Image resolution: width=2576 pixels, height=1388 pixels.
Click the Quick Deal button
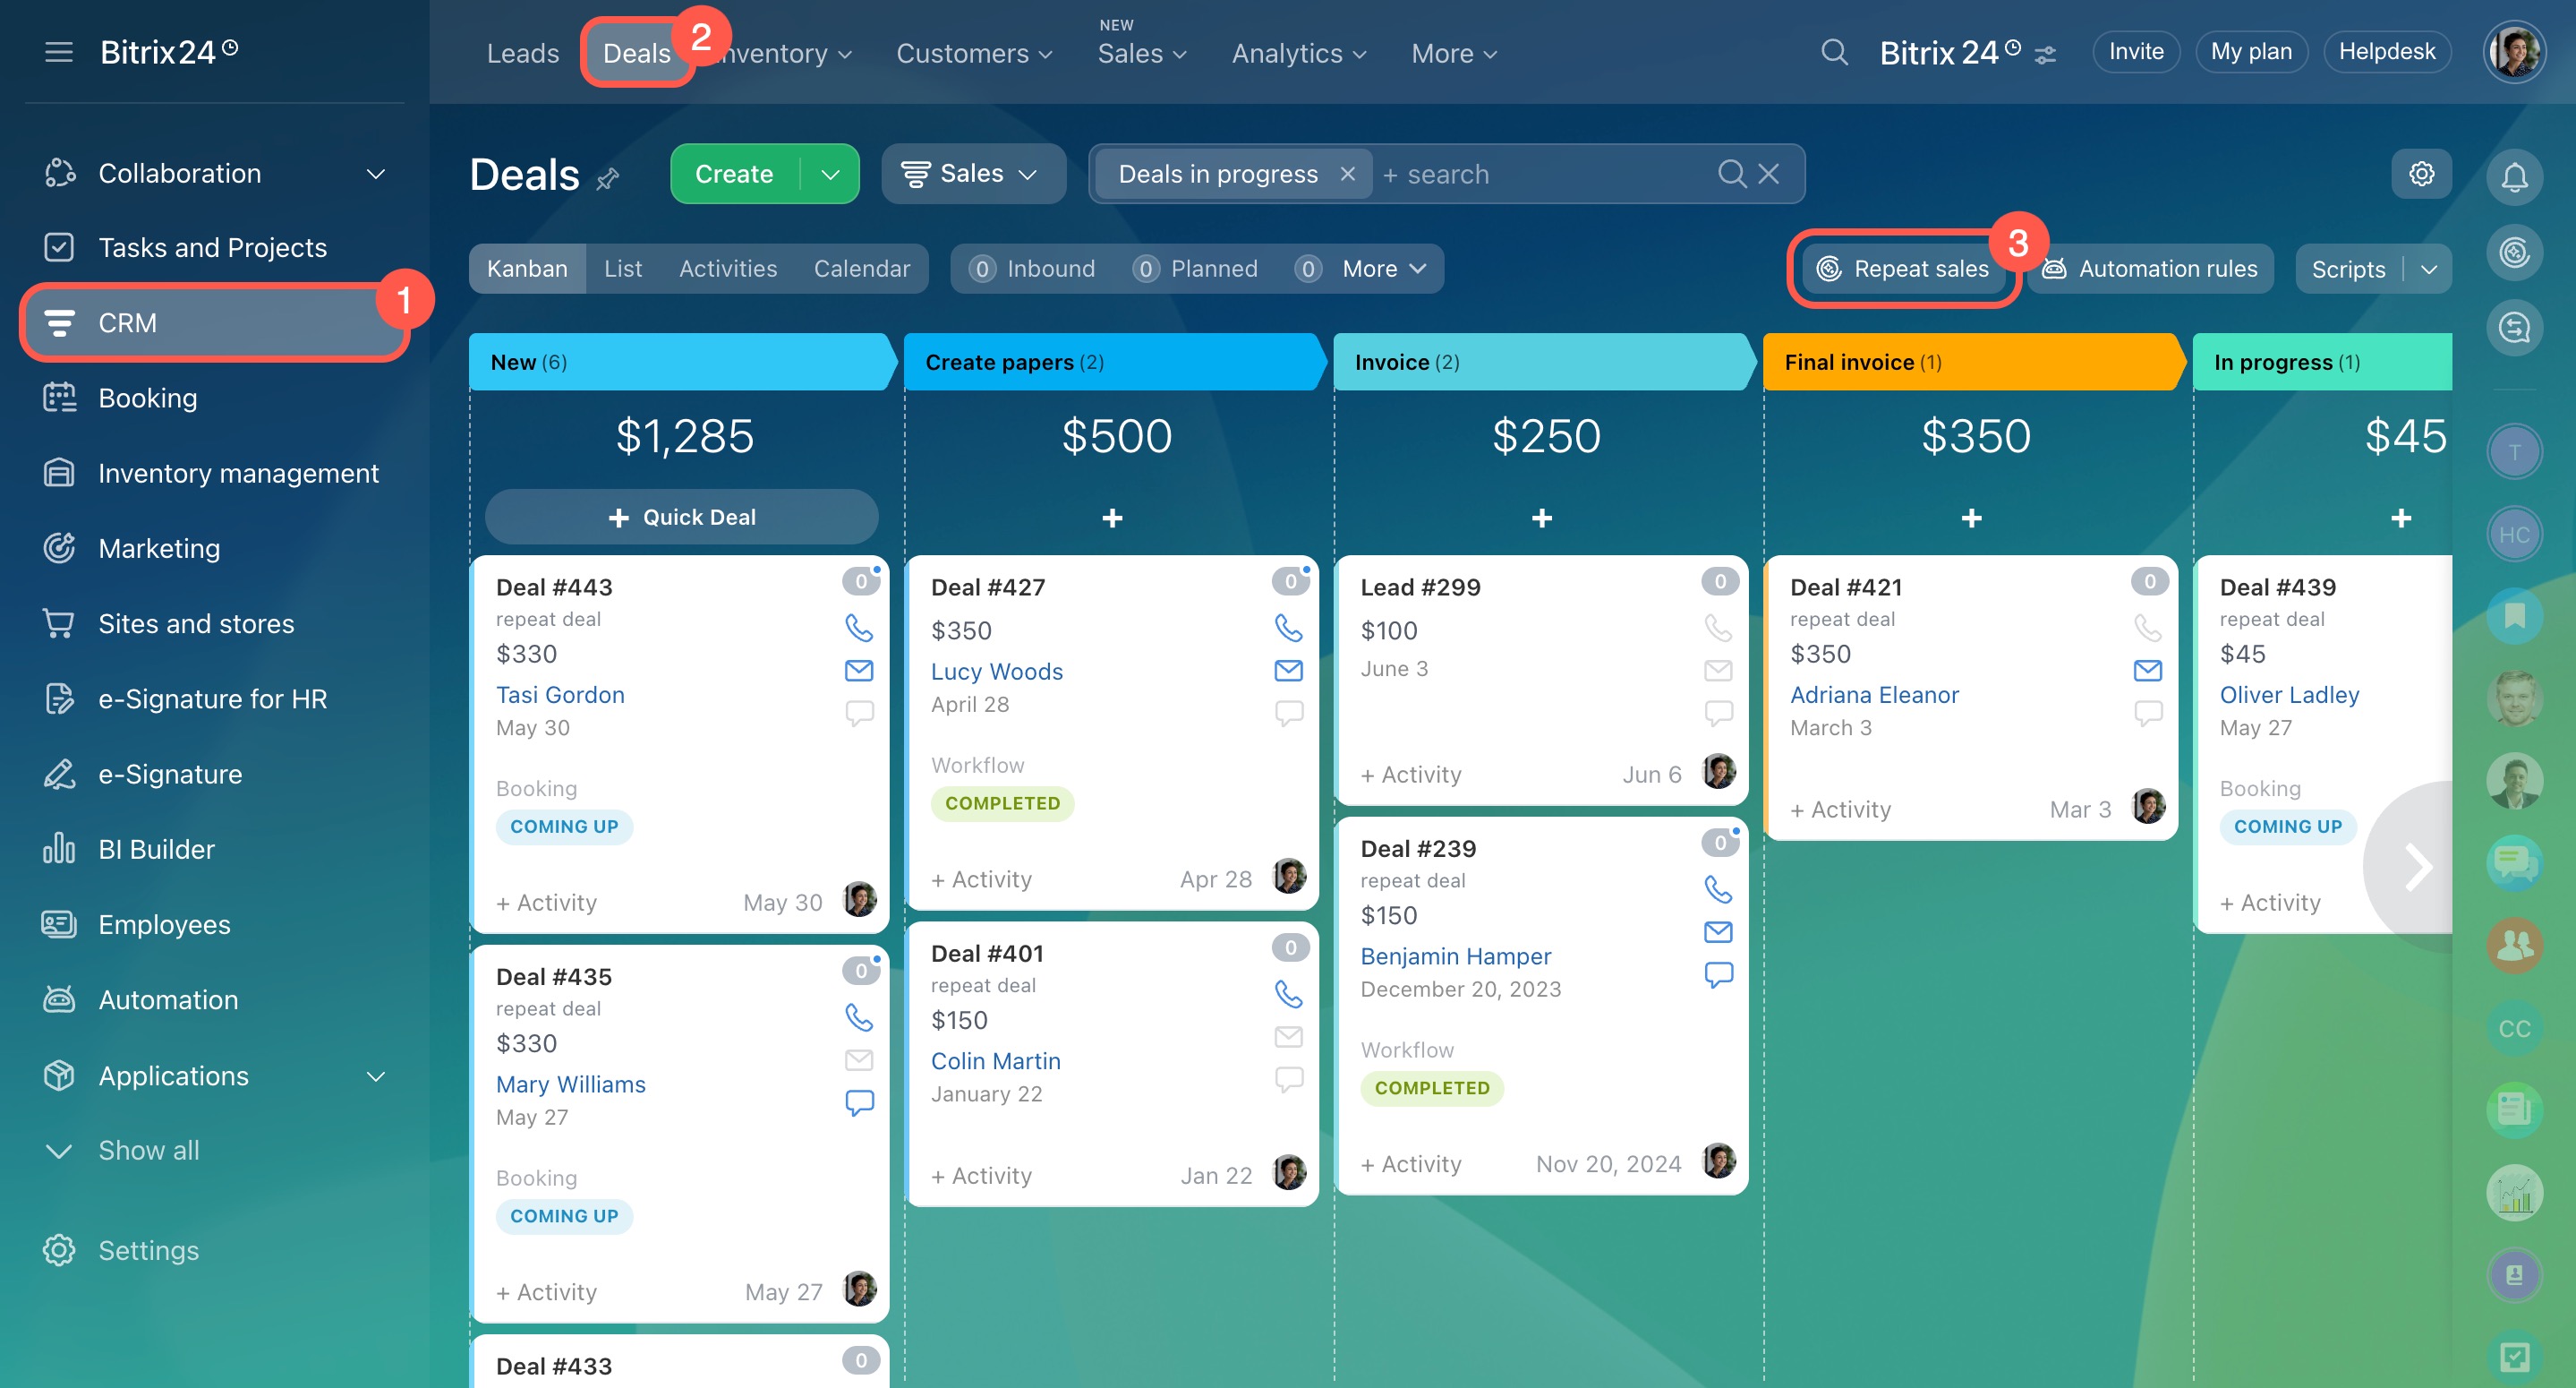point(682,518)
